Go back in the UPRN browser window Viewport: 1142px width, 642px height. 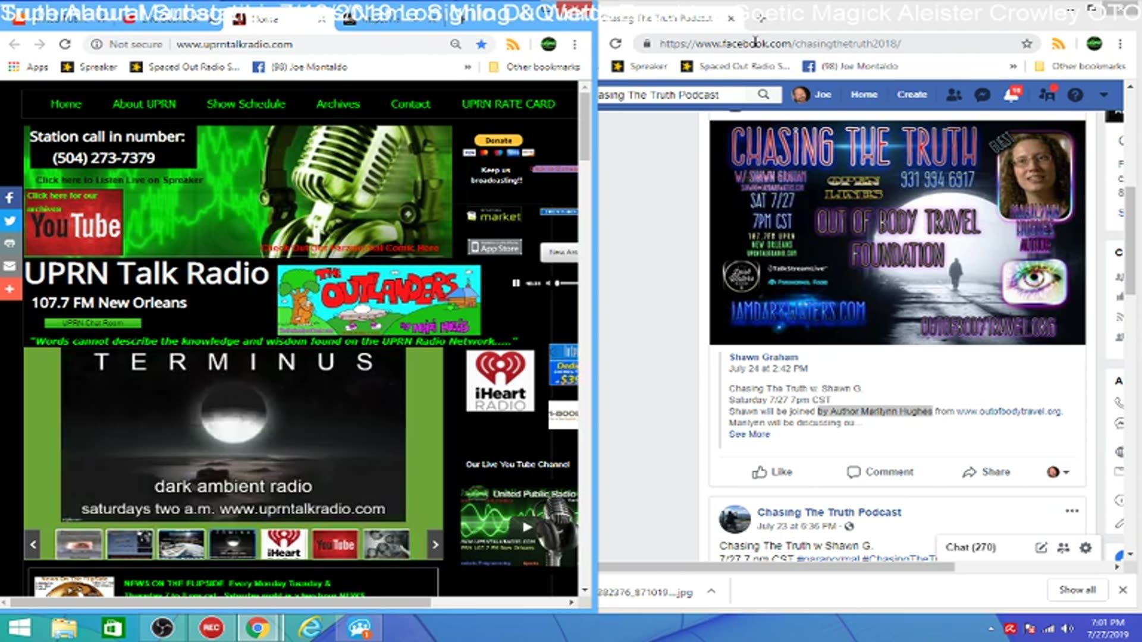(x=15, y=44)
